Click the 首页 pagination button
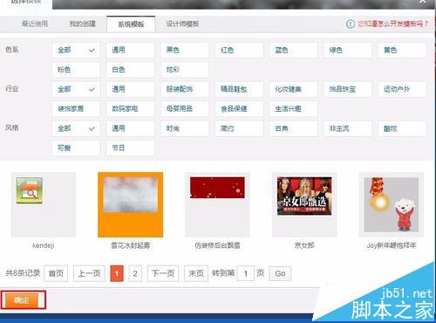This screenshot has height=323, width=436. [56, 273]
